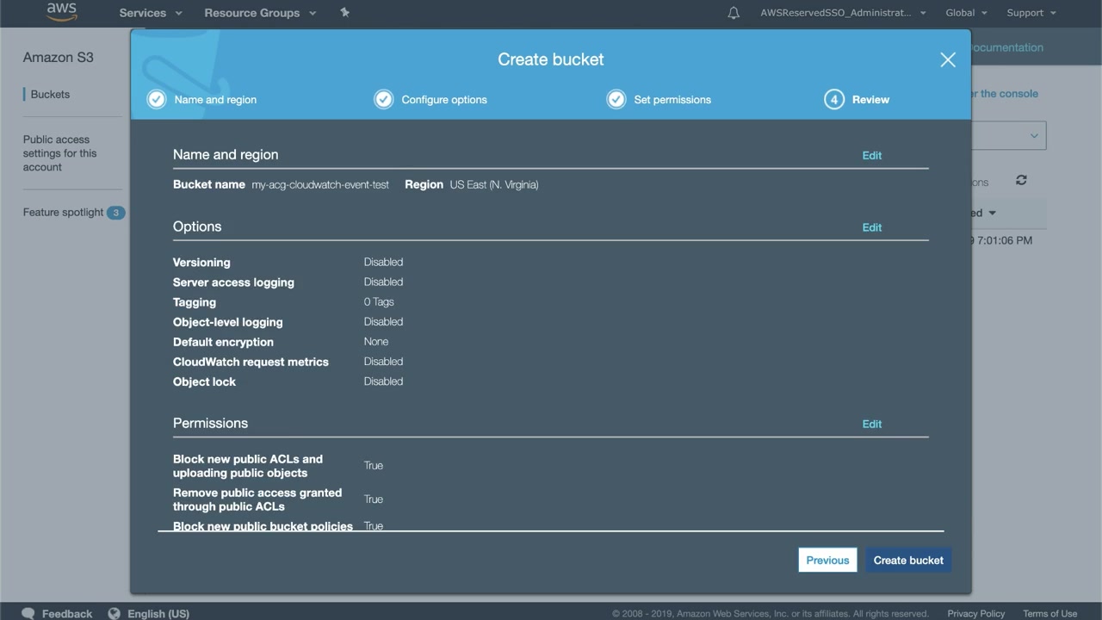Click the Object lock label
Image resolution: width=1102 pixels, height=620 pixels.
click(x=204, y=381)
